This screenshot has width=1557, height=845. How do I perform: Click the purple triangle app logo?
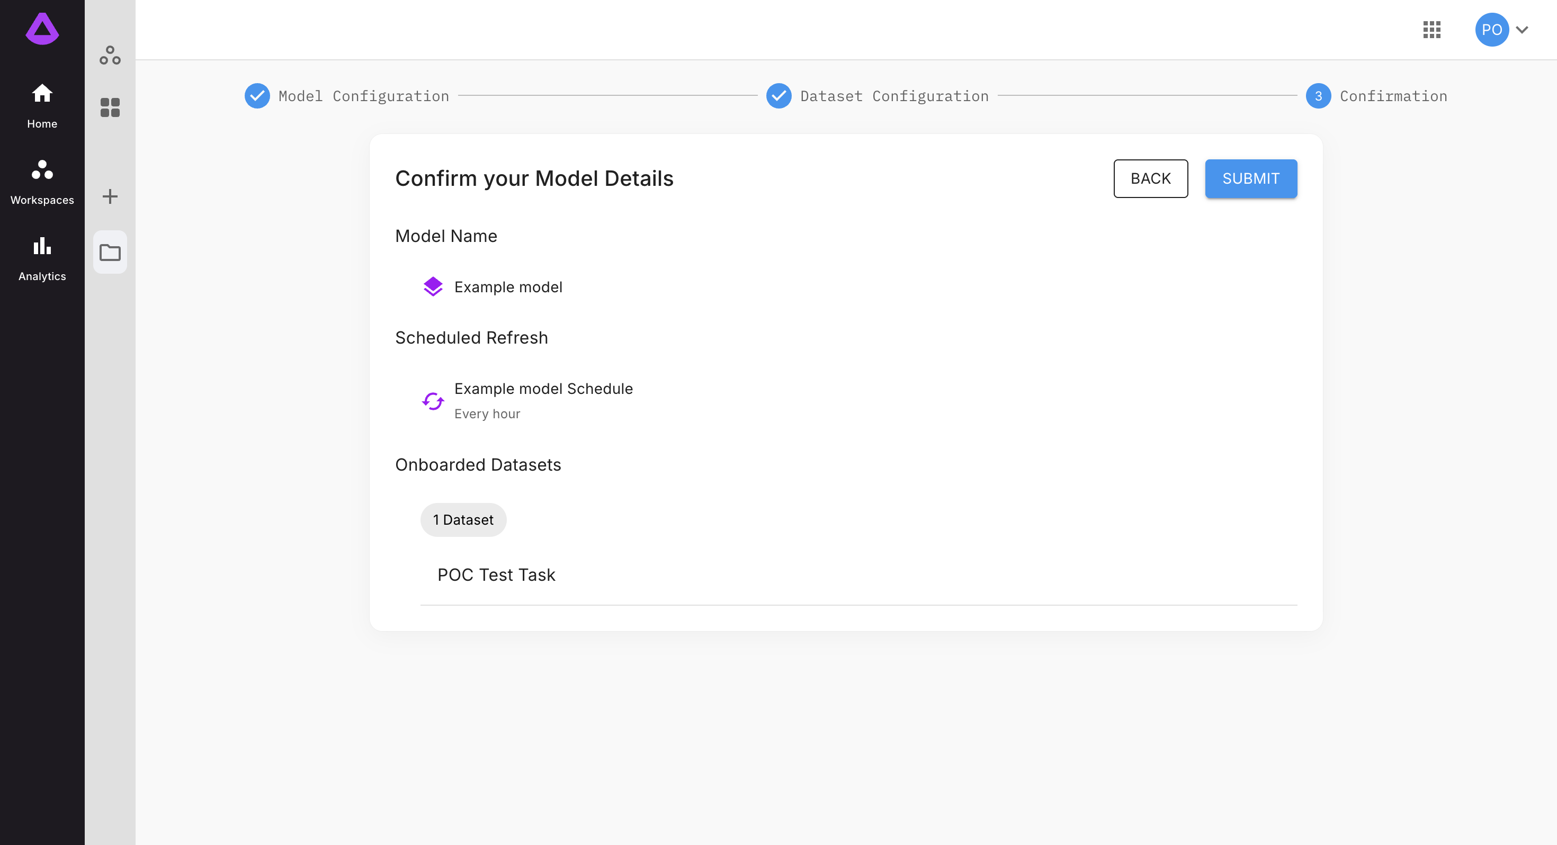click(42, 29)
